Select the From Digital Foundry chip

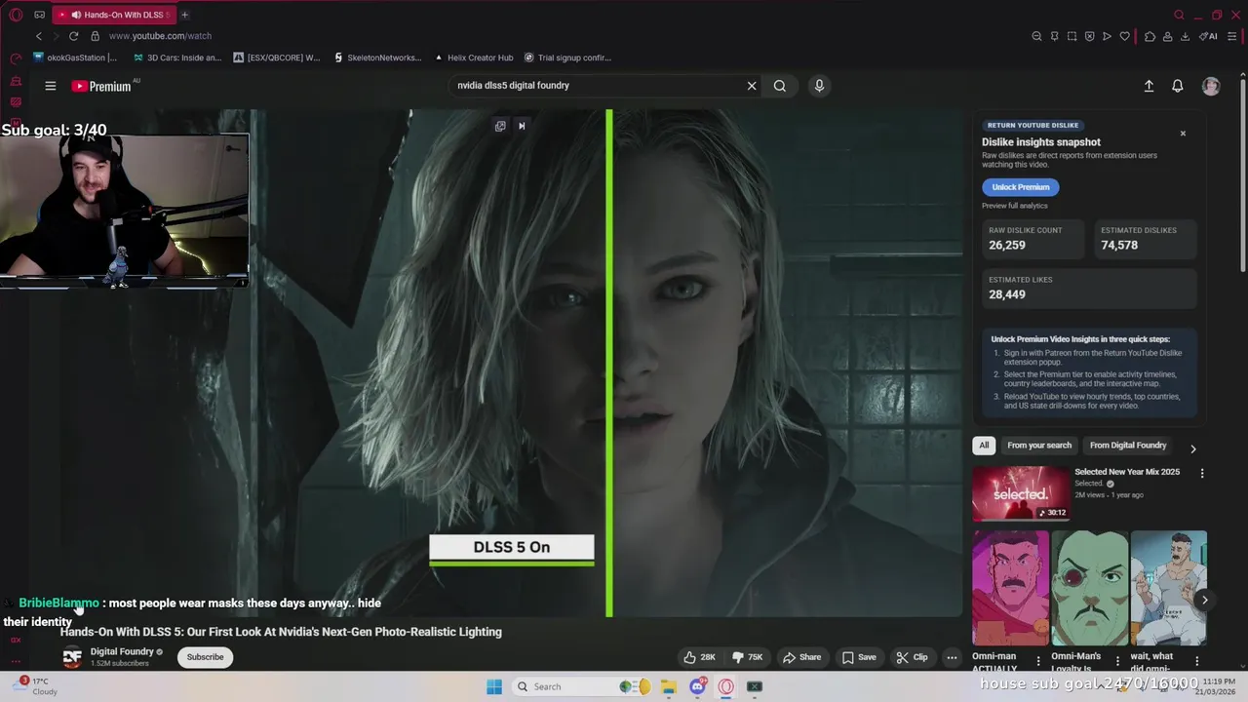1128,446
